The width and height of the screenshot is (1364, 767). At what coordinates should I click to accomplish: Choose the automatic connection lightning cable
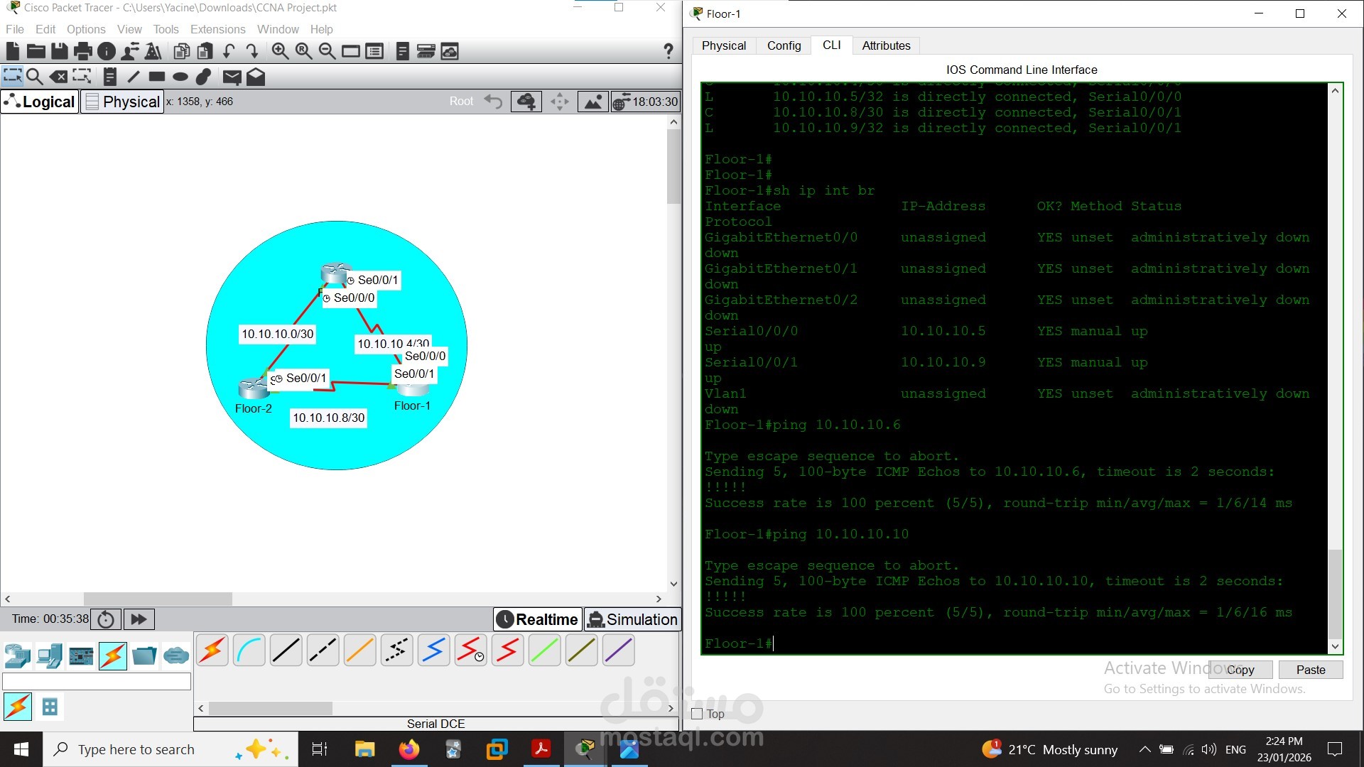pyautogui.click(x=212, y=651)
